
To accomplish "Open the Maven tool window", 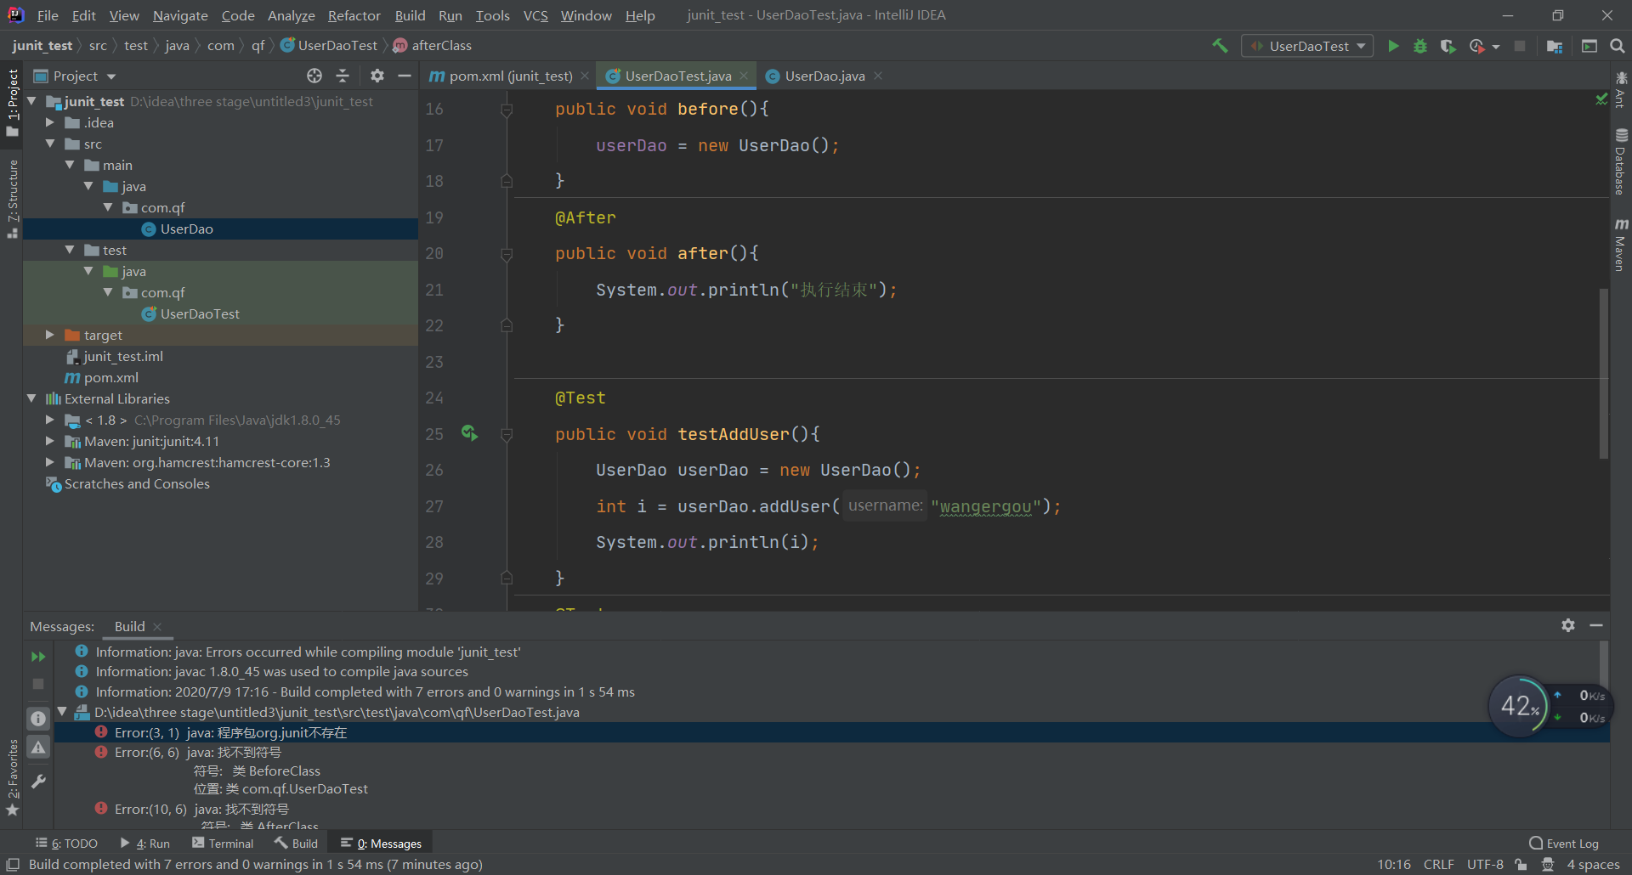I will pos(1621,245).
